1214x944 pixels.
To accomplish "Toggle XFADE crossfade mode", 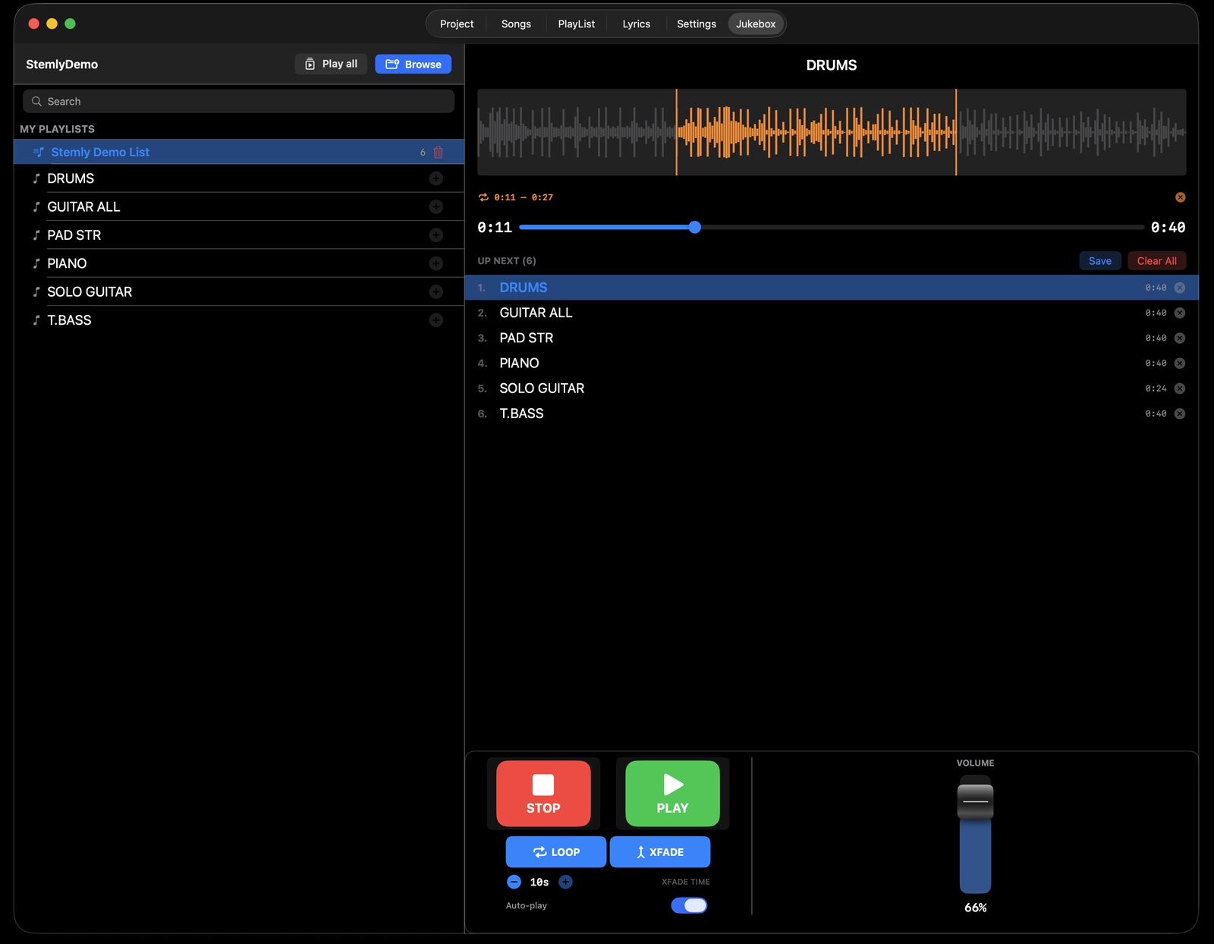I will point(660,852).
